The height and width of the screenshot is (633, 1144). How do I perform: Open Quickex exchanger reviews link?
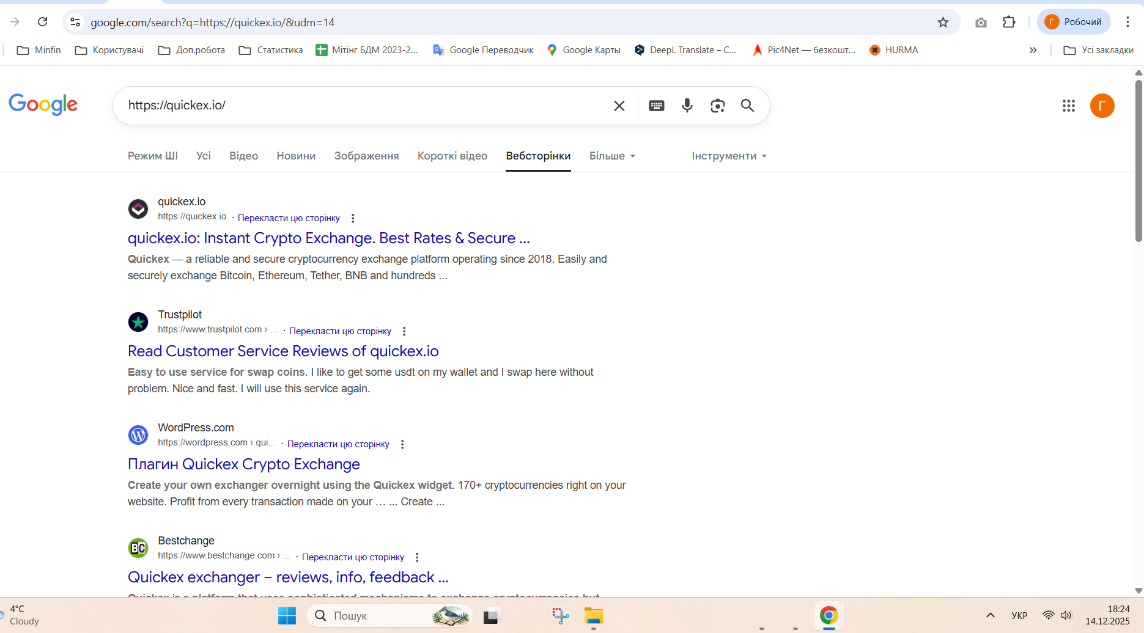pos(288,577)
